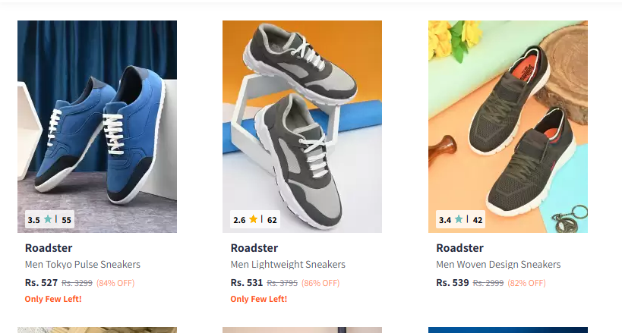Open the grey Lightweight Sneakers image
622x333 pixels.
pyautogui.click(x=302, y=127)
